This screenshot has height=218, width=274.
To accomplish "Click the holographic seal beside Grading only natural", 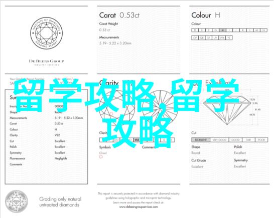I will coord(17,201).
